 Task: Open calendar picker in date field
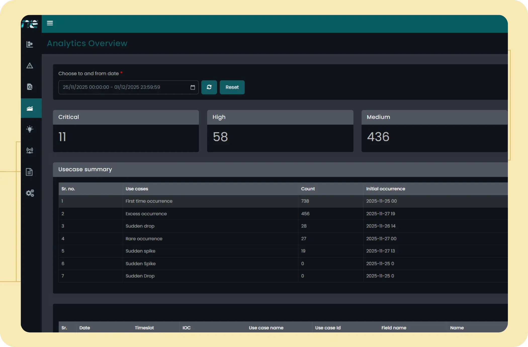tap(193, 88)
